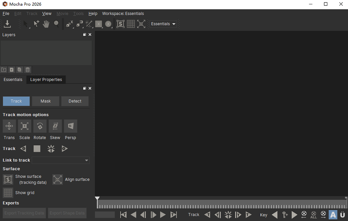This screenshot has width=348, height=221.
Task: Click the add new layer icon under Layers
Action: coord(12,70)
